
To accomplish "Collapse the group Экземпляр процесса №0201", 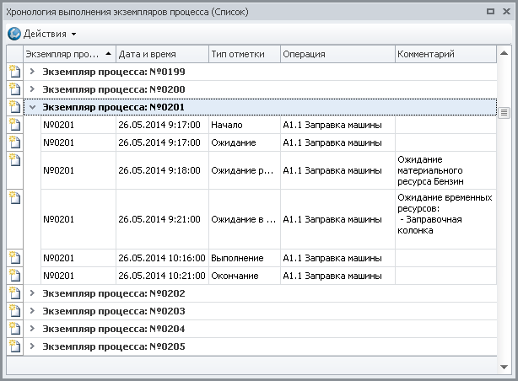I will pyautogui.click(x=32, y=107).
